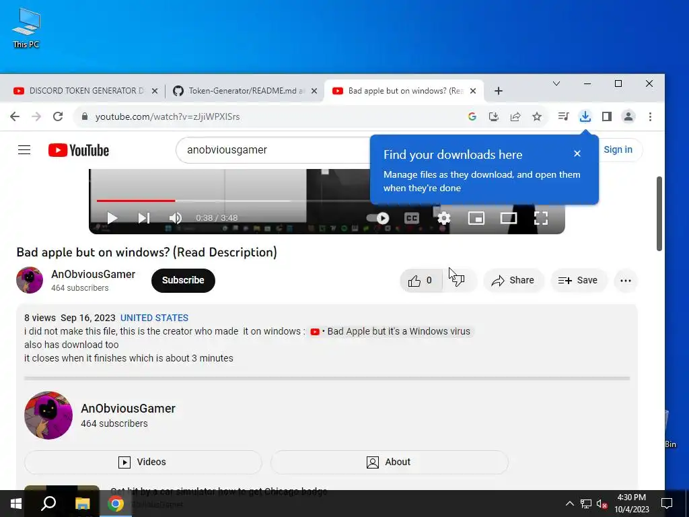Image resolution: width=689 pixels, height=517 pixels.
Task: Save the video to a playlist
Action: coord(578,281)
